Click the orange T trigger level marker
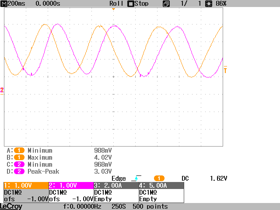 (x=225, y=70)
